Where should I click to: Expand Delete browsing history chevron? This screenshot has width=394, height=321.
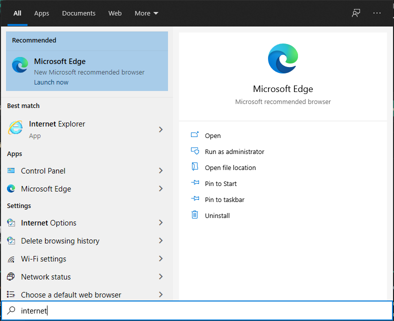160,241
